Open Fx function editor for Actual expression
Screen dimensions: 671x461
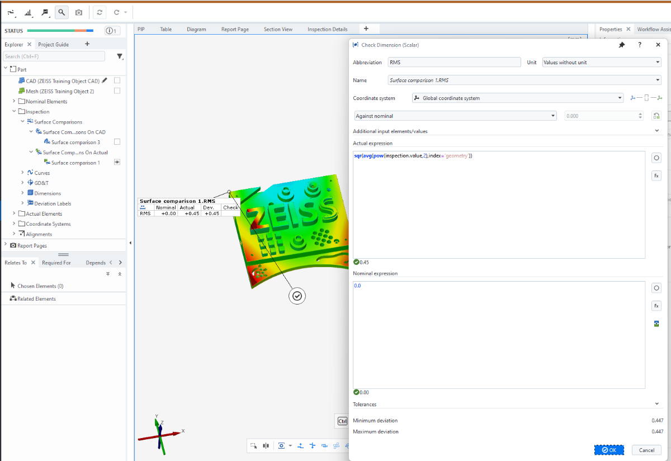click(656, 175)
